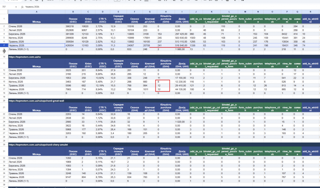320x188 pixels.
Task: Select cell with value 390218
Action: click(73, 26)
